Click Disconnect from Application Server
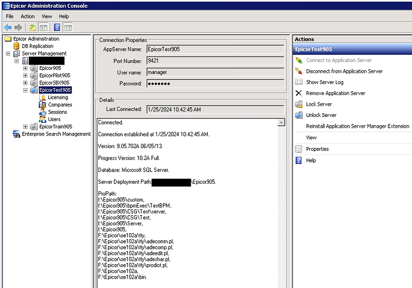Image resolution: width=412 pixels, height=288 pixels. (x=344, y=72)
